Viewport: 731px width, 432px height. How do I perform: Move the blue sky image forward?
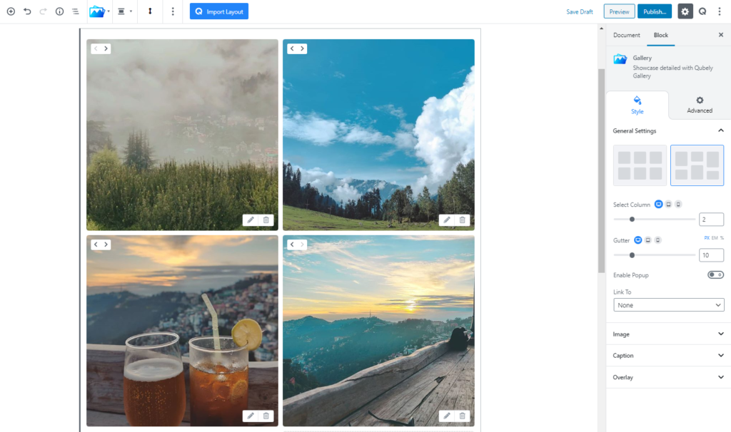[x=302, y=48]
